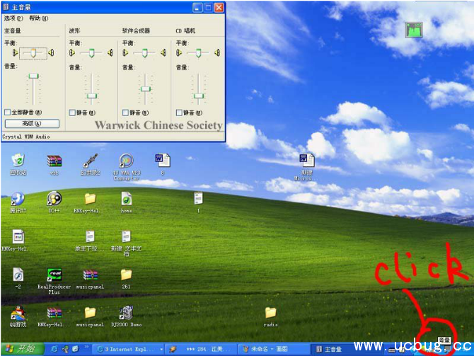This screenshot has width=474, height=356.
Task: Click the 高级 advanced button
Action: (32, 124)
